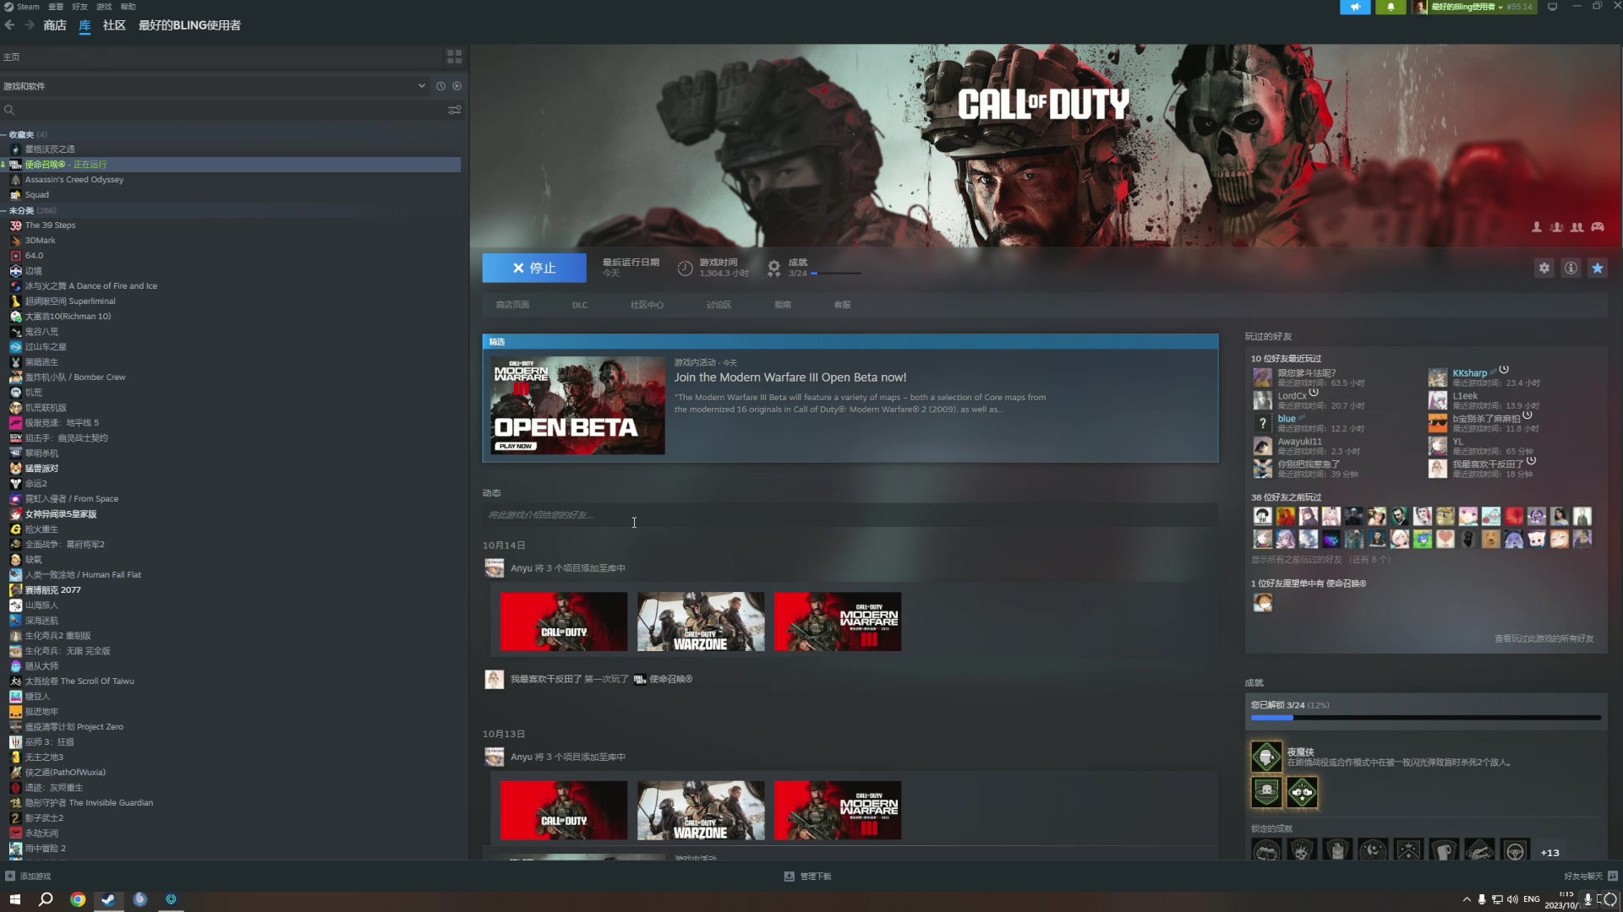
Task: Show the +13 more locked achievements
Action: tap(1549, 853)
